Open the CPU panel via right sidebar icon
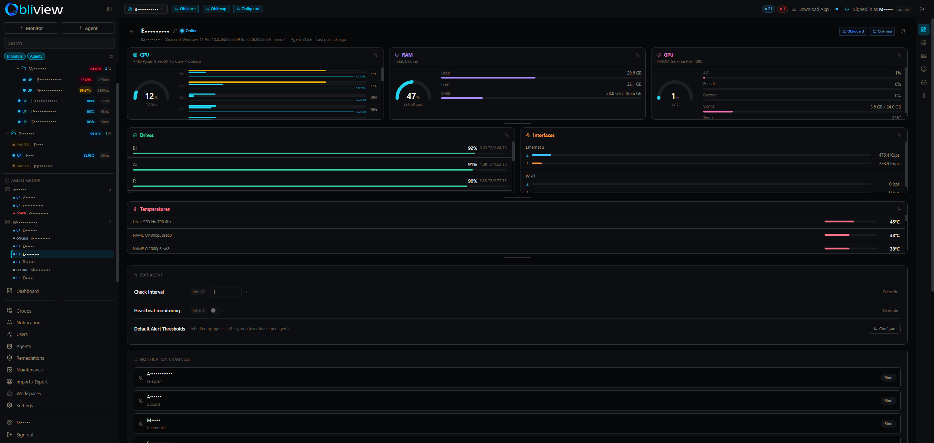 tap(924, 43)
